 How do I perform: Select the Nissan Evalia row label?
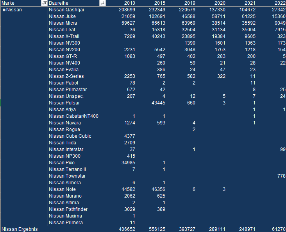64,70
